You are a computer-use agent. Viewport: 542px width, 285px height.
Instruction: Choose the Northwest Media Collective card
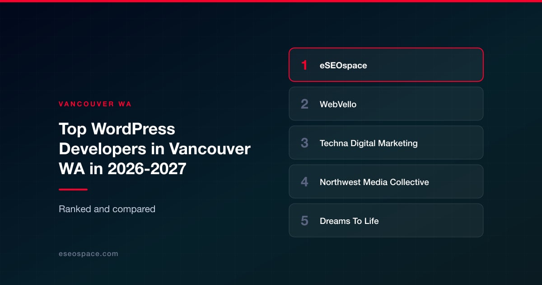pos(386,181)
